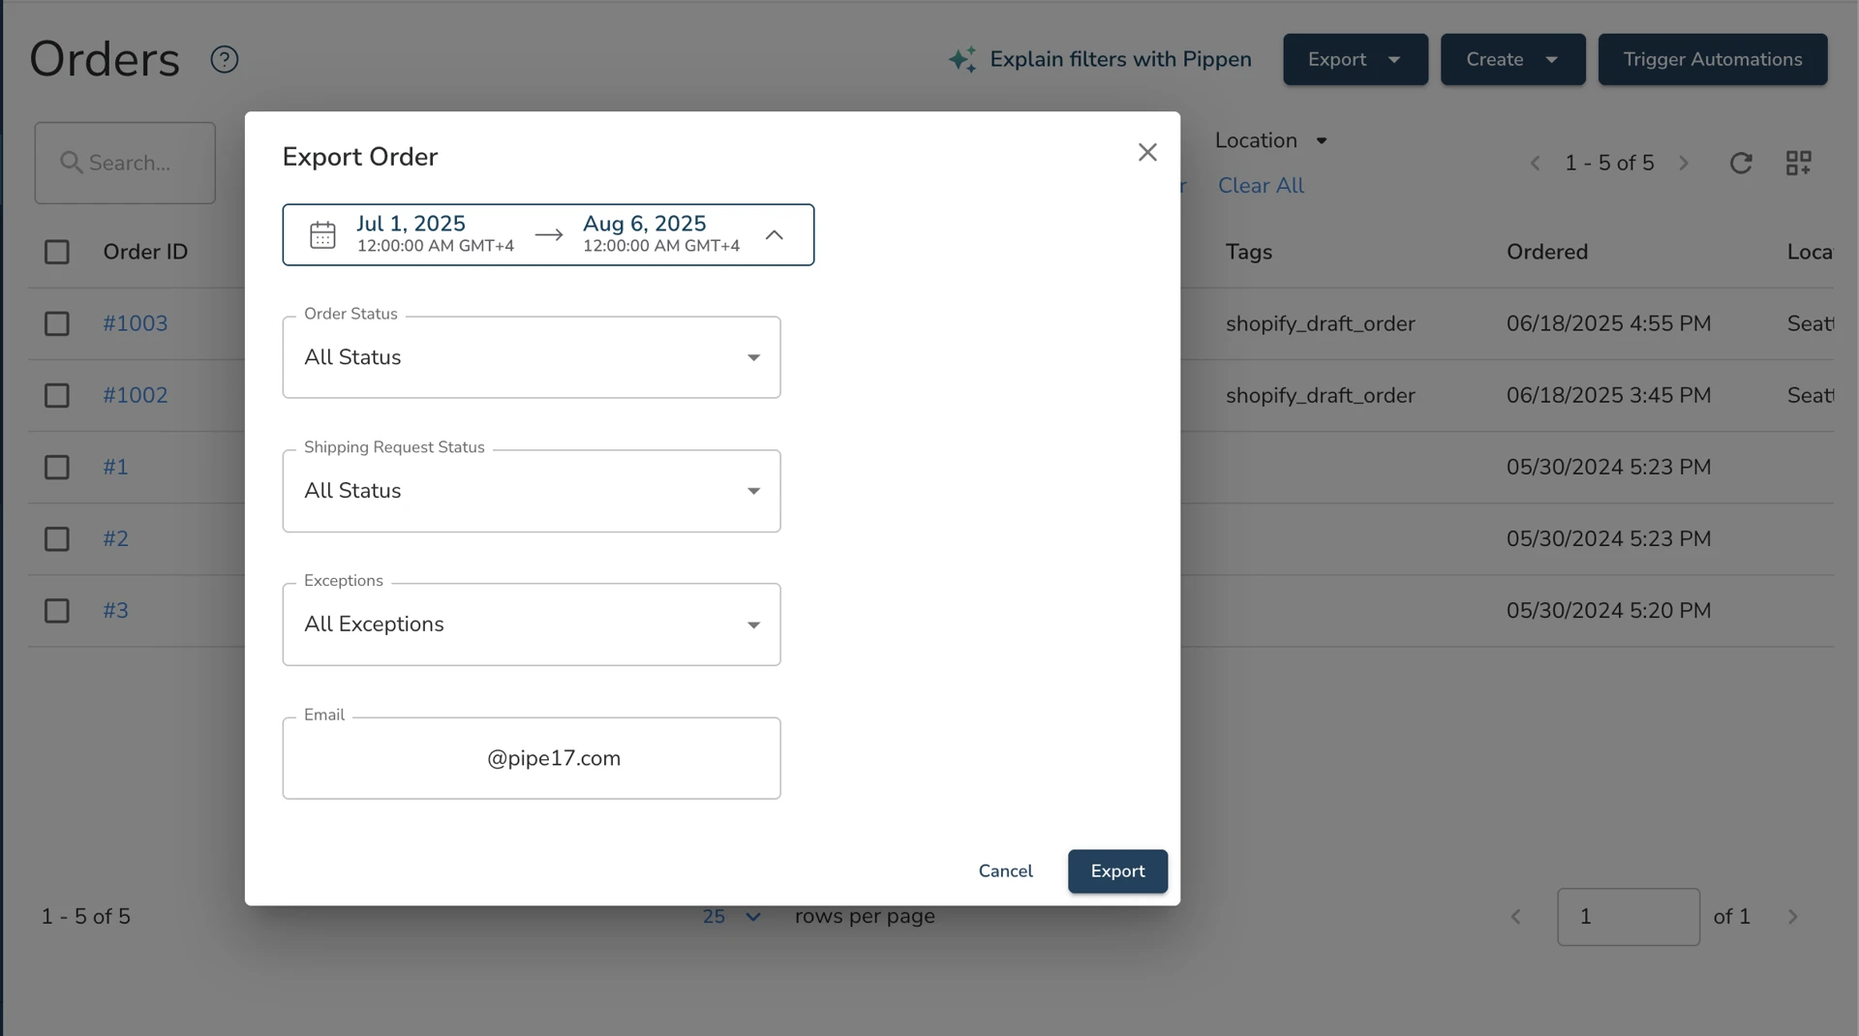
Task: Open the Location filter menu
Action: [1270, 140]
